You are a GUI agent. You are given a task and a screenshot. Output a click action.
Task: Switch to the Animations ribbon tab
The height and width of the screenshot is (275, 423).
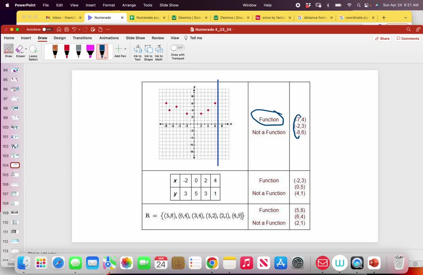pos(109,38)
